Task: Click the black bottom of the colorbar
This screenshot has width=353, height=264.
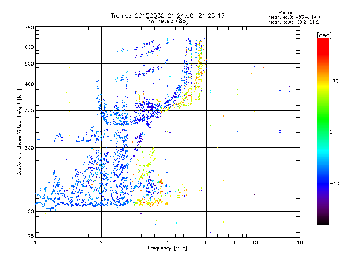Action: [x=323, y=221]
